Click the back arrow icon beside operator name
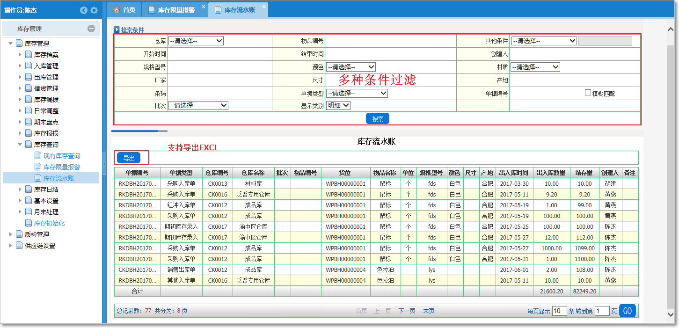679x328 pixels. pyautogui.click(x=84, y=10)
